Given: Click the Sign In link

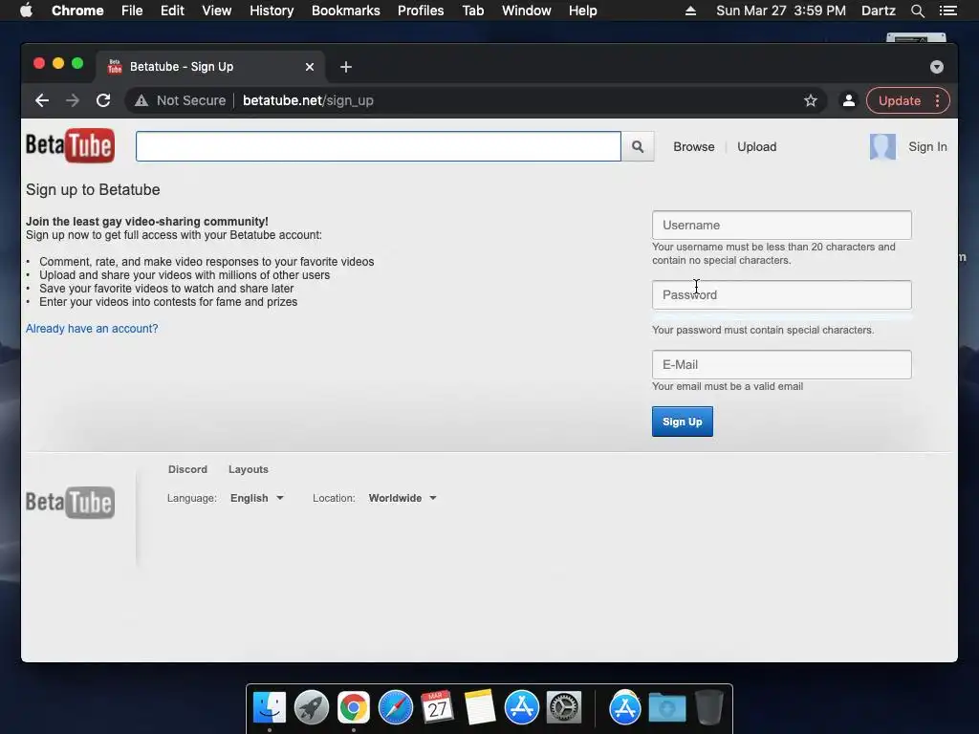Looking at the screenshot, I should click(927, 146).
